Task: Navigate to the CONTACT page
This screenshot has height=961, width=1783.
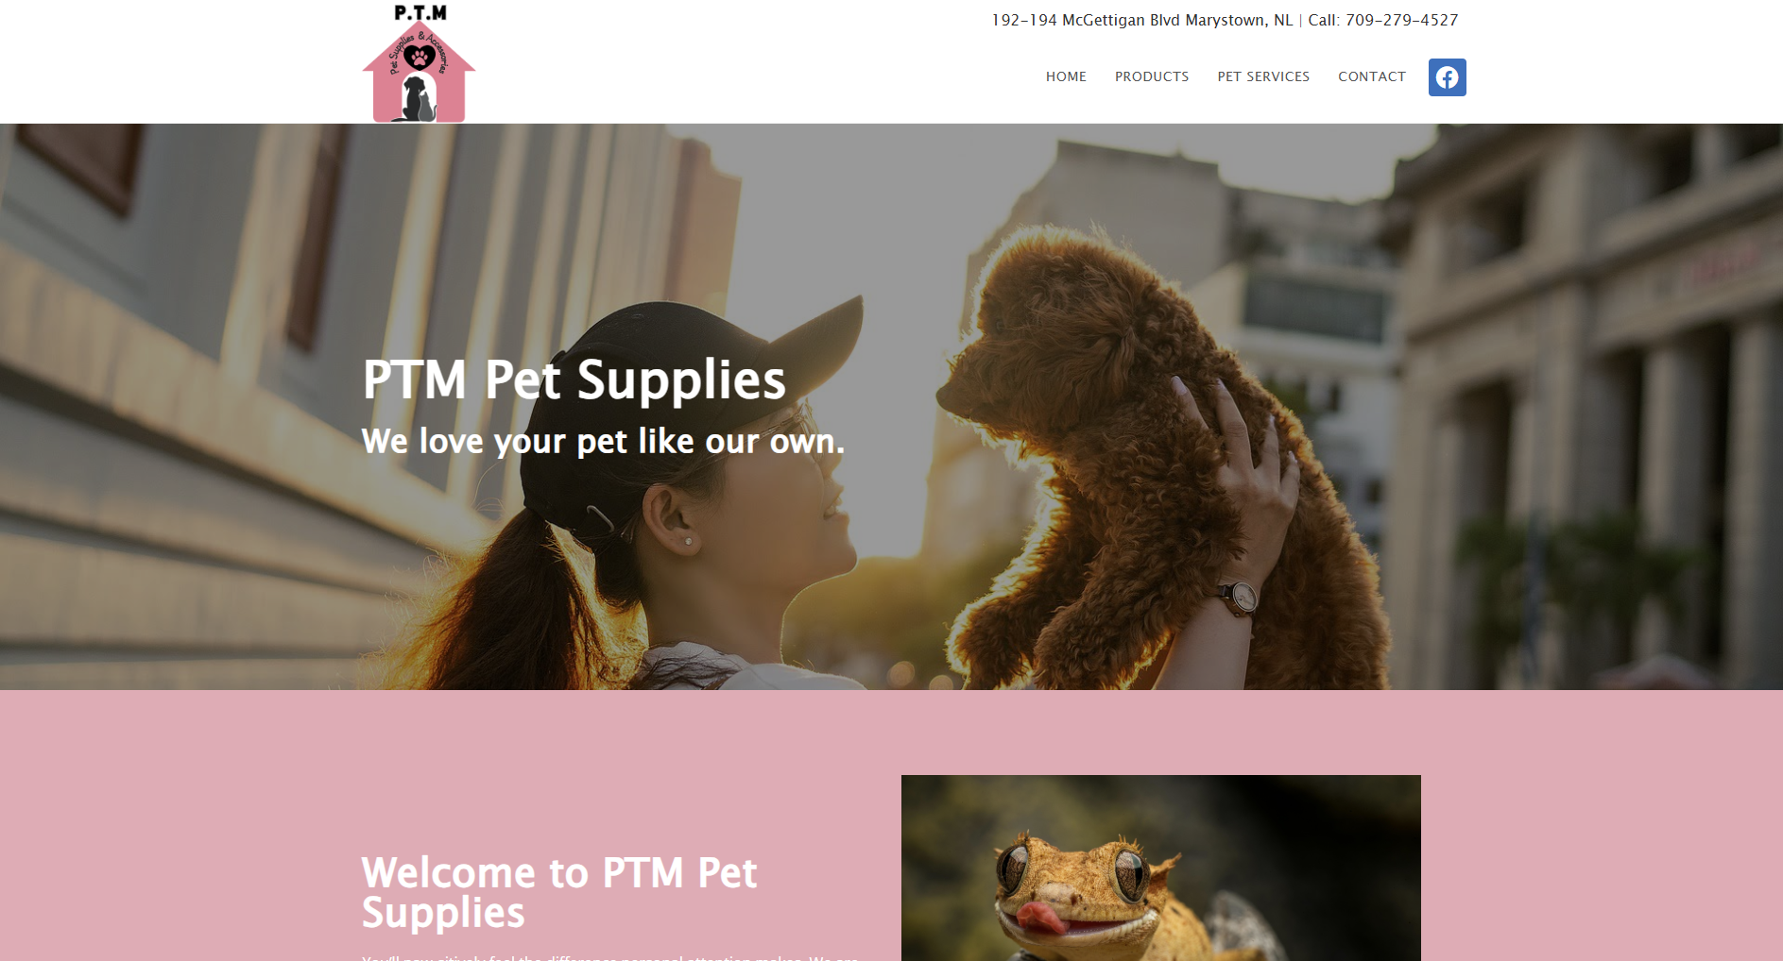Action: [x=1372, y=76]
